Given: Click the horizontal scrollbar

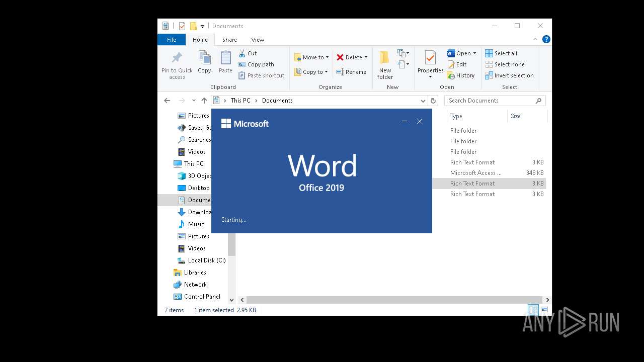Looking at the screenshot, I should pyautogui.click(x=394, y=300).
